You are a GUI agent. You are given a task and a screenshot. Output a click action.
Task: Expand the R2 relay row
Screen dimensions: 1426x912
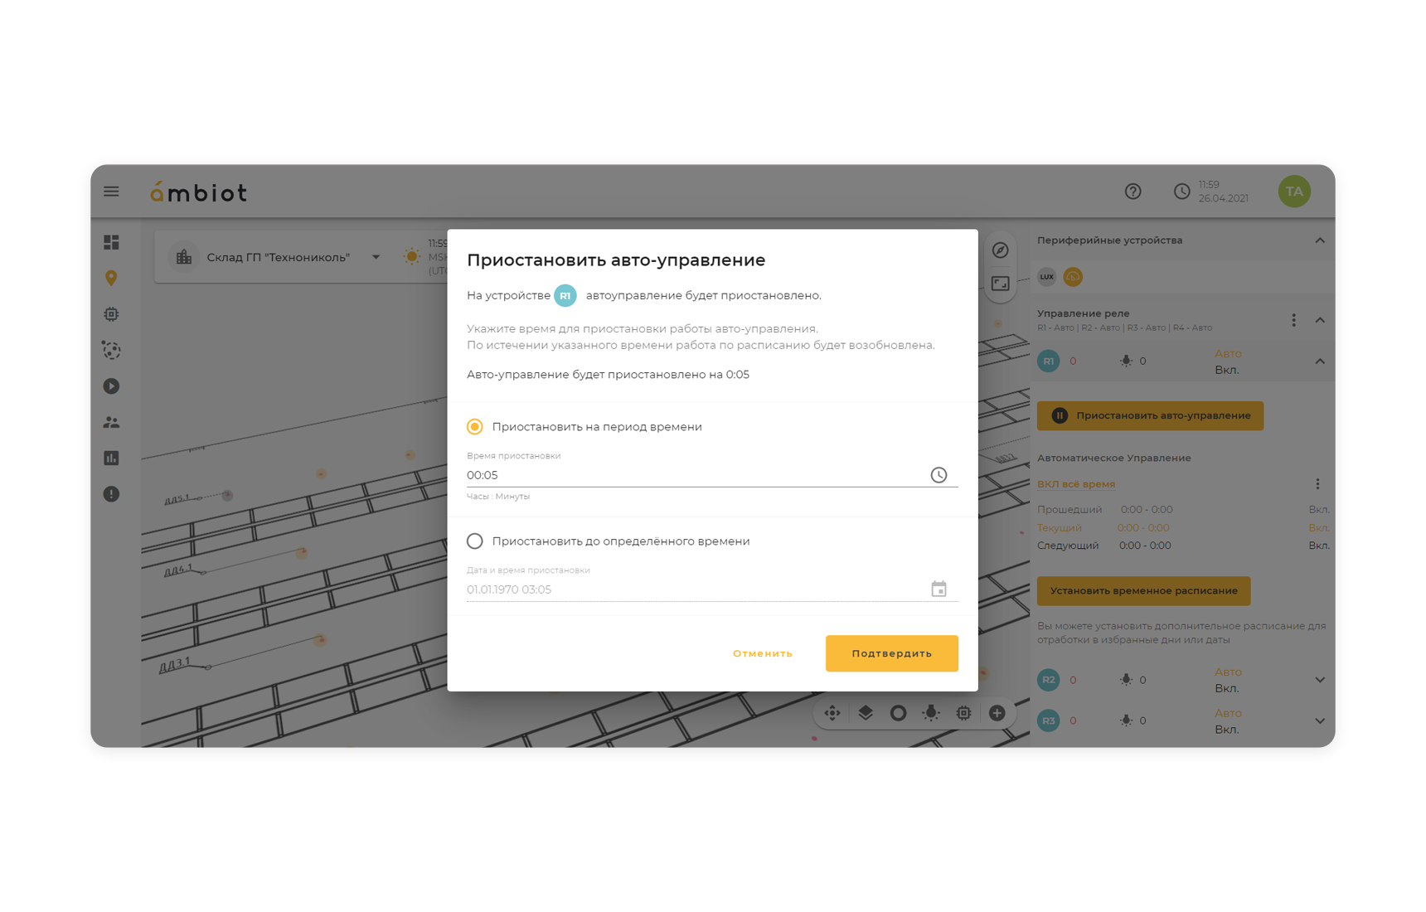coord(1320,680)
